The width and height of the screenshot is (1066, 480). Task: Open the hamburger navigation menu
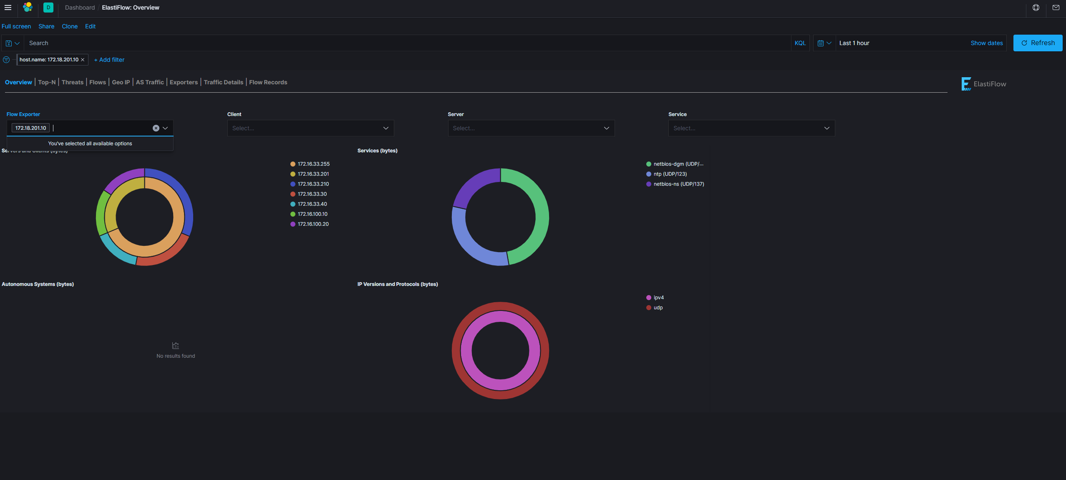[x=8, y=8]
